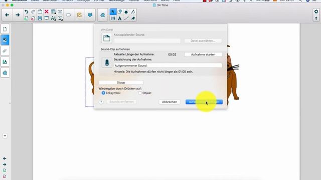Add a new page with green page icon
This screenshot has height=180, width=321.
27,18
